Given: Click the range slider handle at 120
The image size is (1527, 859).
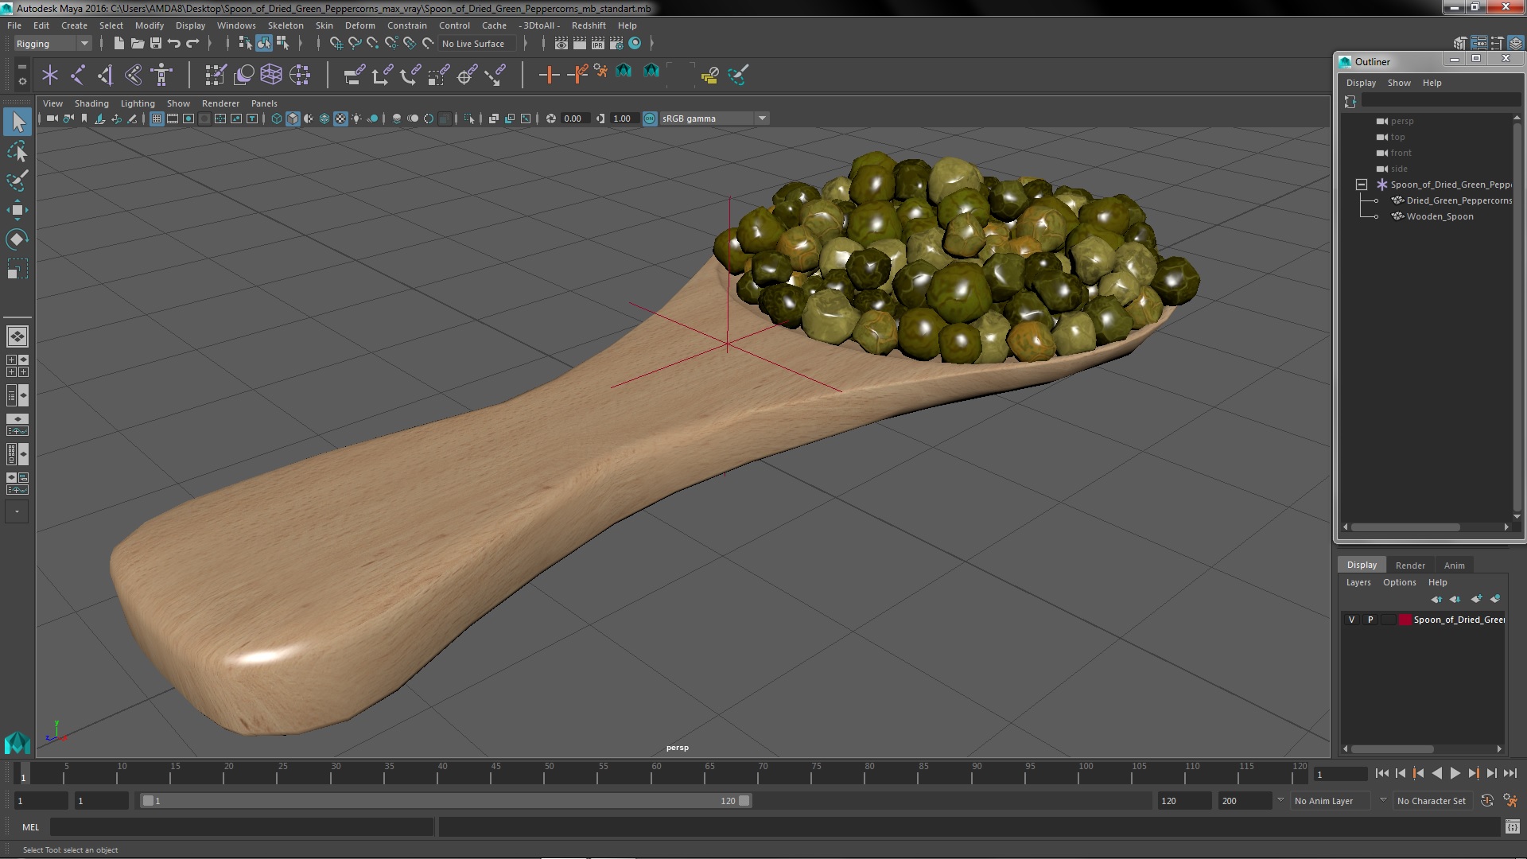Looking at the screenshot, I should pos(744,801).
